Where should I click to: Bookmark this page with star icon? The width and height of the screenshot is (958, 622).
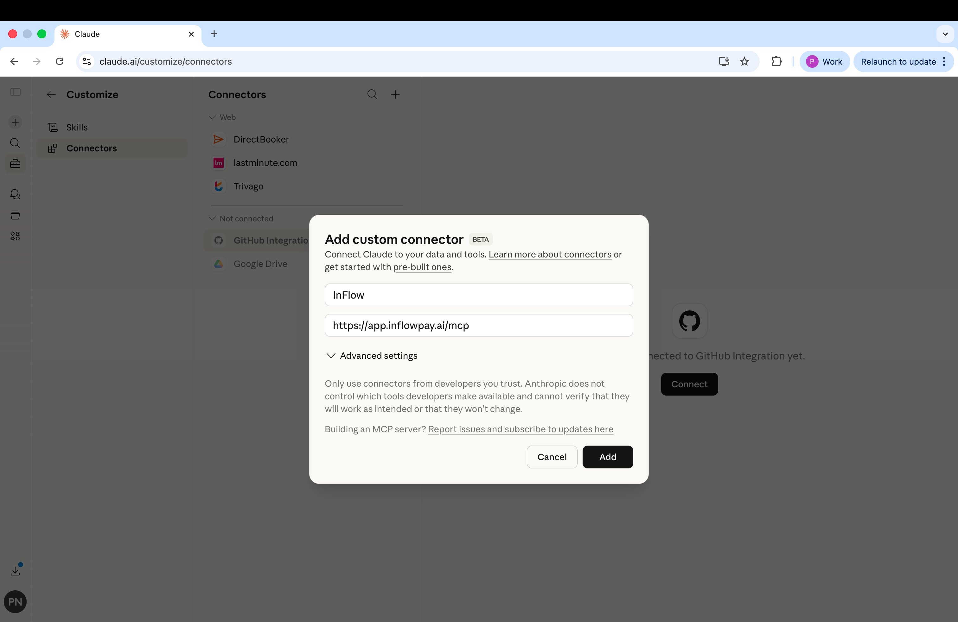pos(744,61)
